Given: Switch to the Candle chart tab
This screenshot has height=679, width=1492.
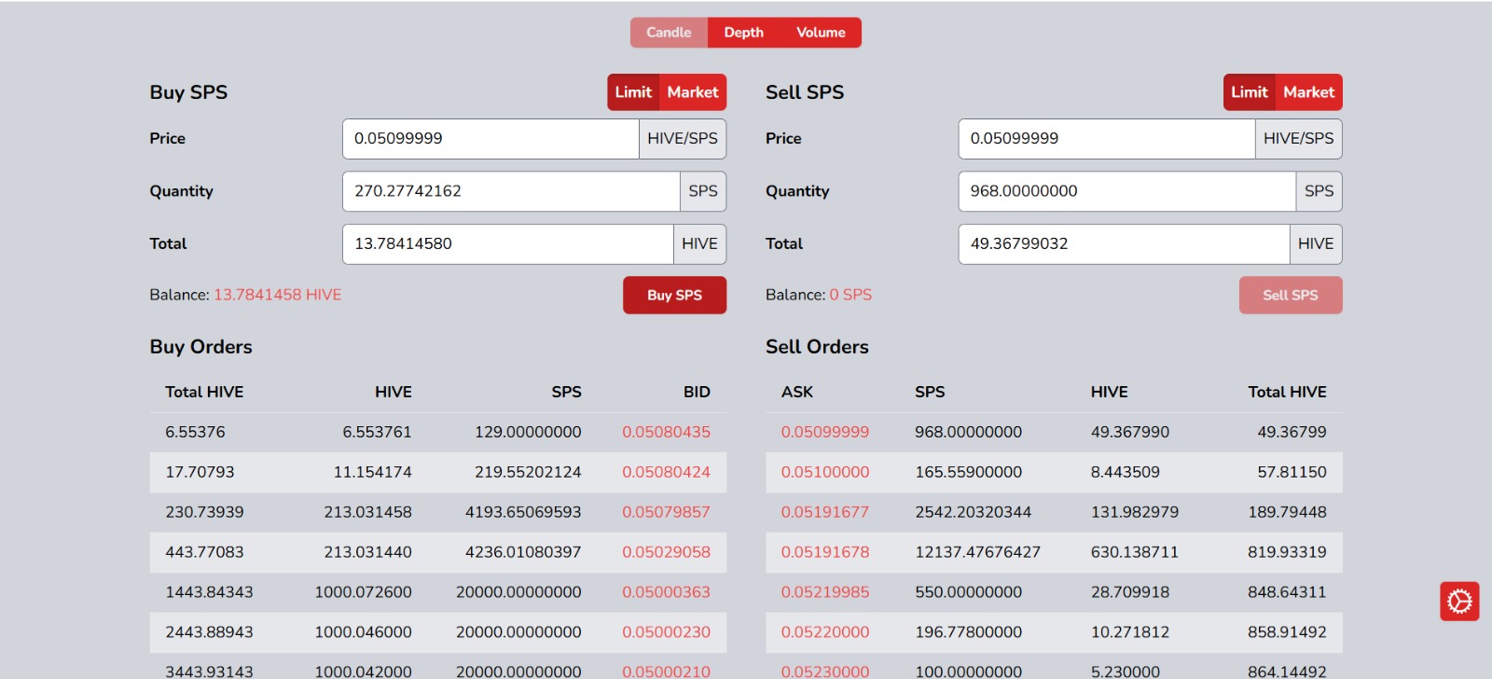Looking at the screenshot, I should click(669, 33).
